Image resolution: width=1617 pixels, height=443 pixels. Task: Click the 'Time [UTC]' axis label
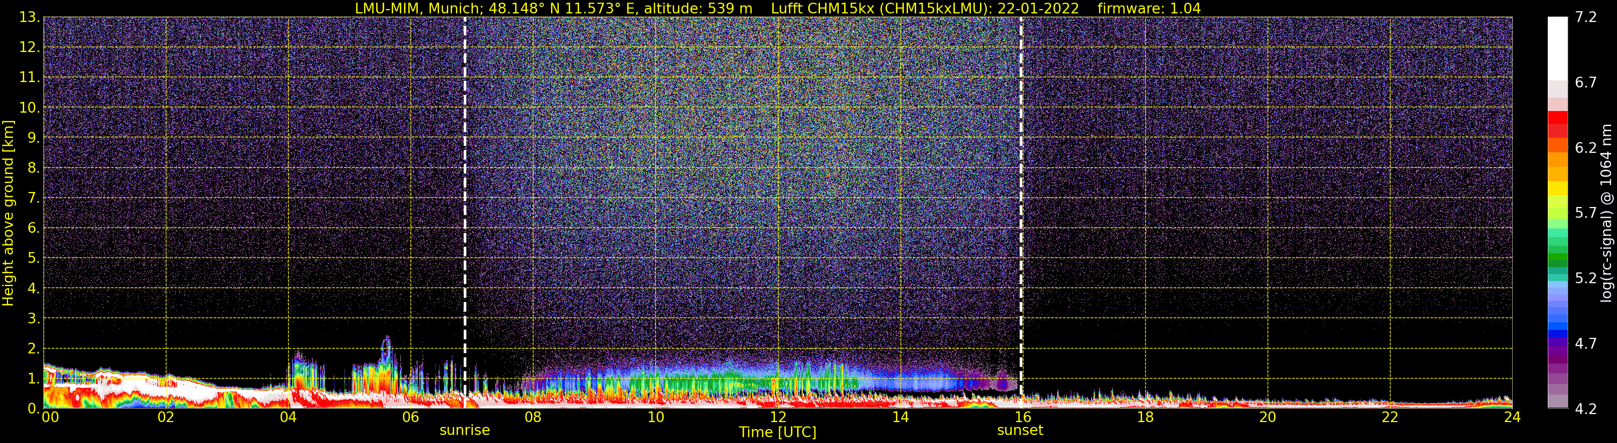tap(777, 432)
